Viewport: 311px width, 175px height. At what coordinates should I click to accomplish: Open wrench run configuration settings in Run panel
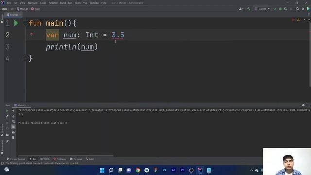[x=7, y=116]
